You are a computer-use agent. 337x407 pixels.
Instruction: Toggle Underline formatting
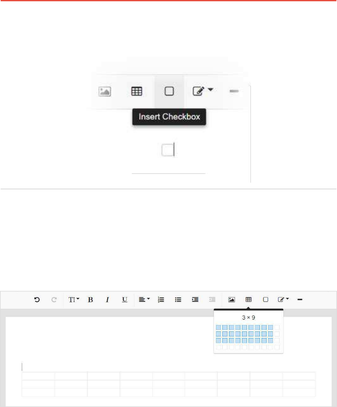click(x=125, y=300)
